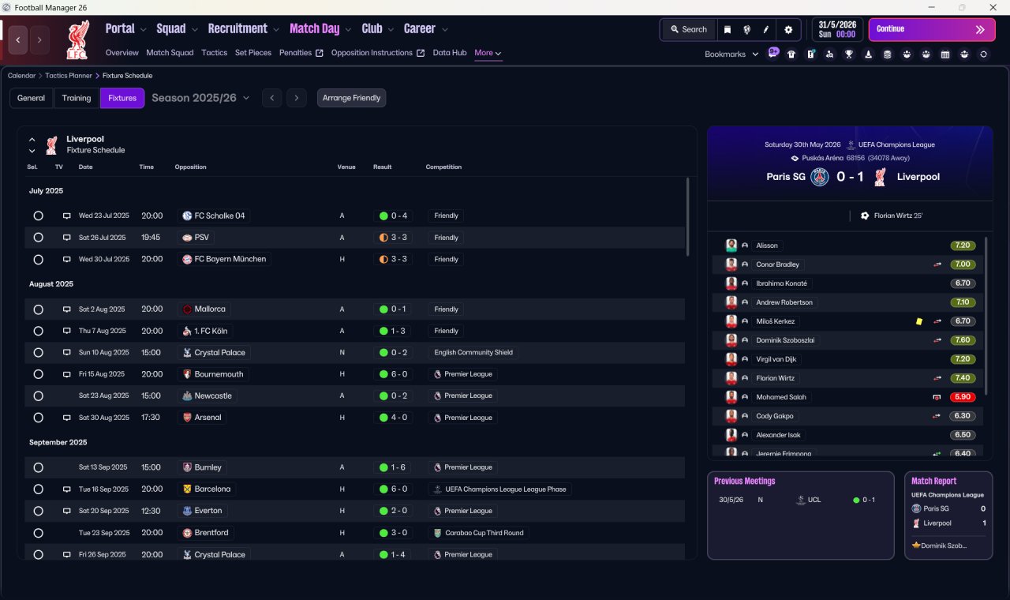Click the 31/5/2026 date display

click(837, 29)
